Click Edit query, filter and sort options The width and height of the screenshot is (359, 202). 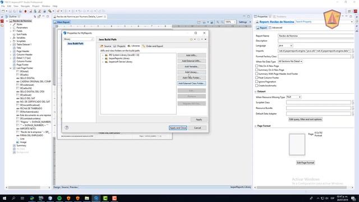point(305,120)
